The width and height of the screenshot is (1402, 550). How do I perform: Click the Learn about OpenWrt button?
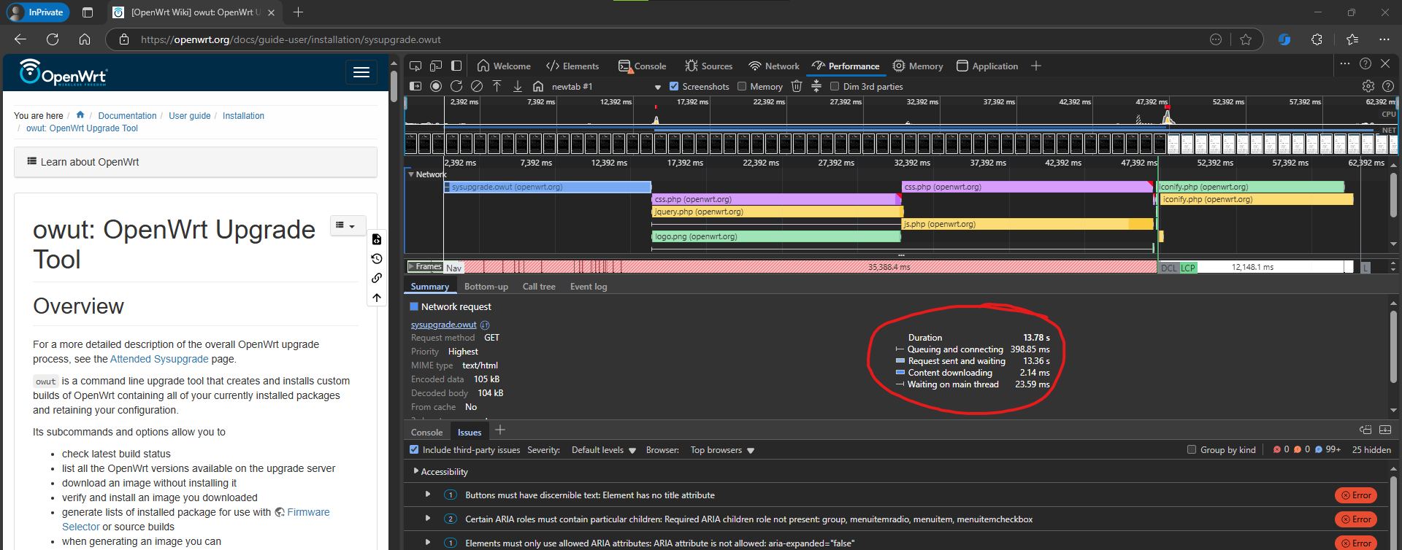tap(196, 162)
